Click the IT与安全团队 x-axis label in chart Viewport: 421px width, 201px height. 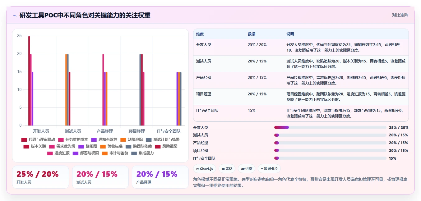tap(169, 131)
